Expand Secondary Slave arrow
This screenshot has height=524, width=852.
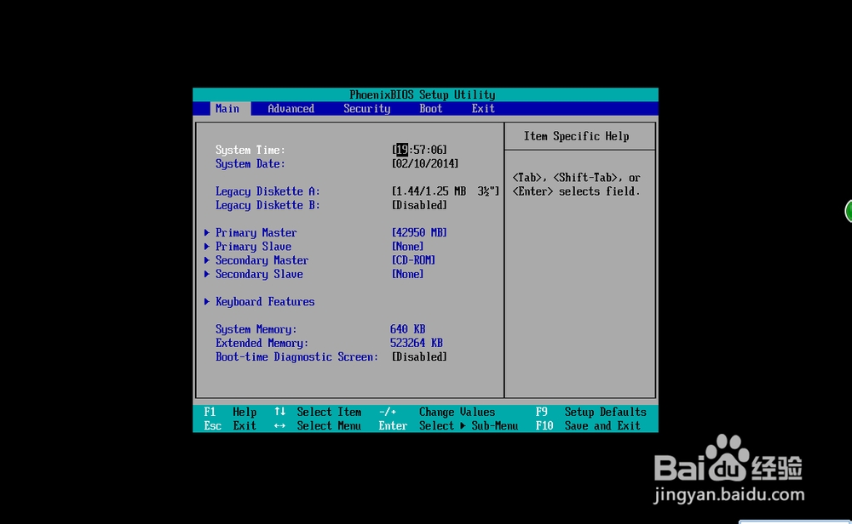tap(207, 274)
